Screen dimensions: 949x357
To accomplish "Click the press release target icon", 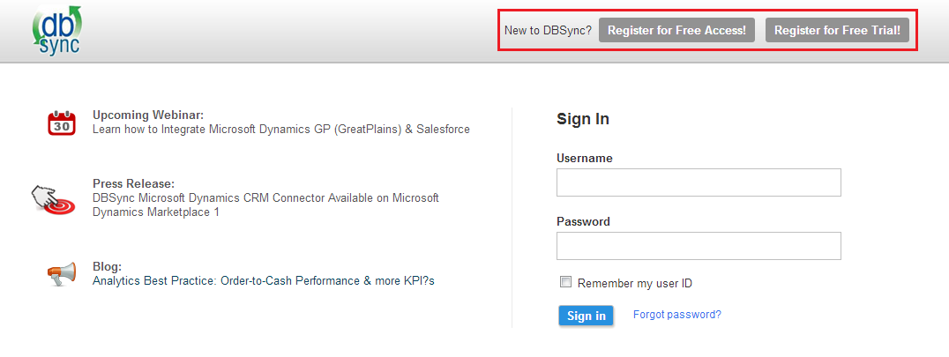I will (55, 200).
